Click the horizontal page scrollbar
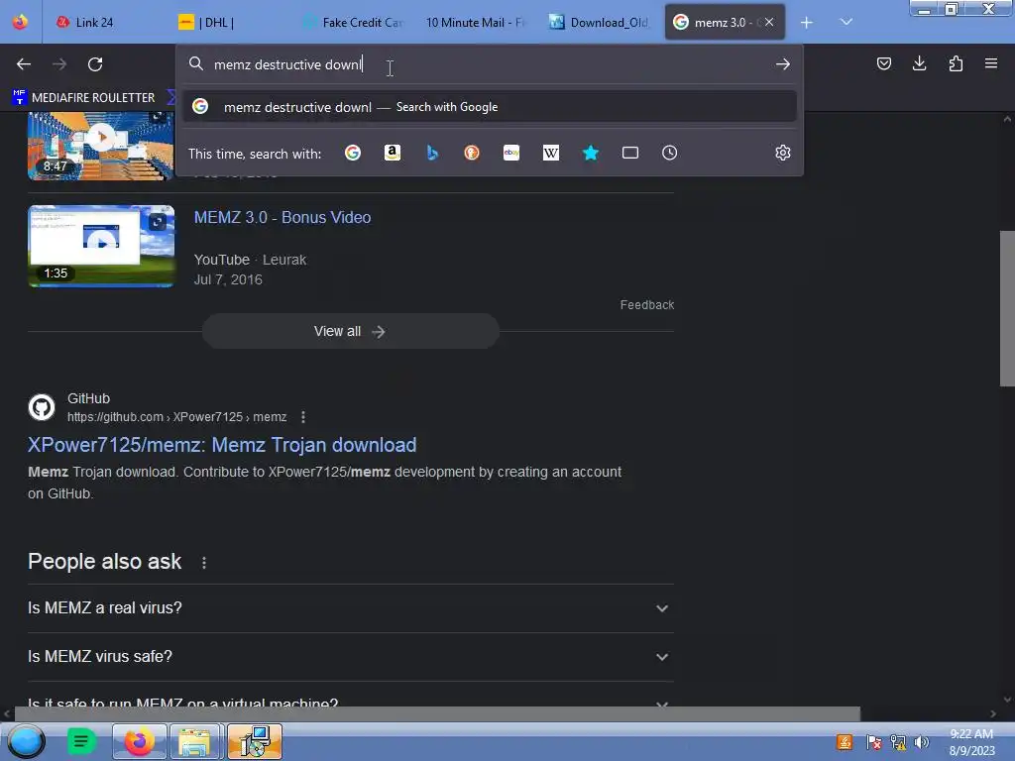The height and width of the screenshot is (761, 1015). click(437, 713)
